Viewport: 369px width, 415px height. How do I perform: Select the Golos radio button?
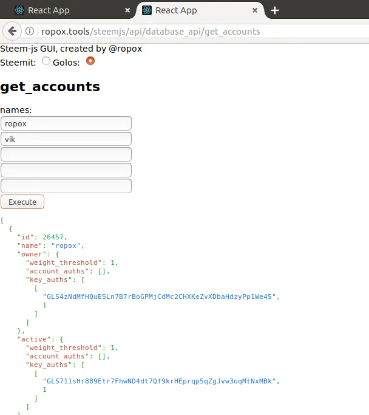click(x=90, y=61)
